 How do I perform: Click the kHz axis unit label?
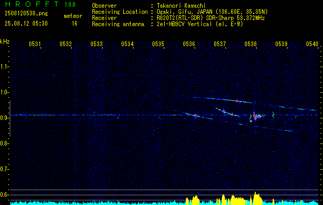pyautogui.click(x=5, y=42)
